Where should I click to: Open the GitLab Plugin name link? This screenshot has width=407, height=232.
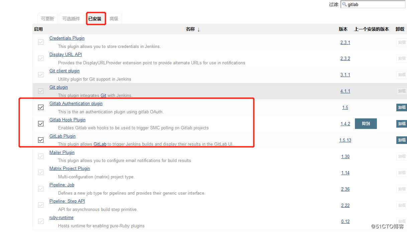click(62, 136)
